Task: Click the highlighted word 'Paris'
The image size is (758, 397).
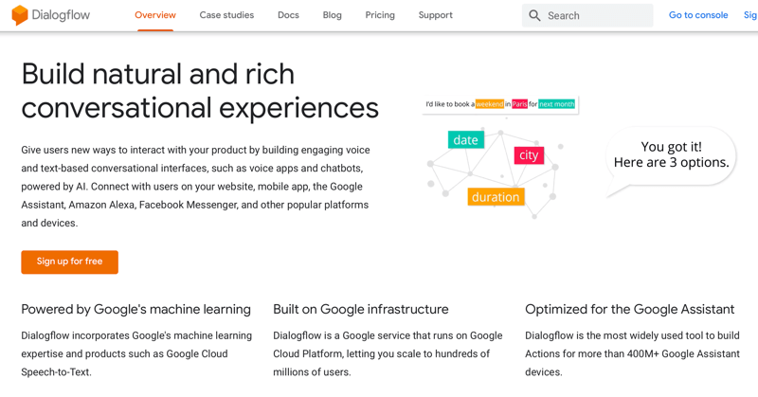Action: pyautogui.click(x=519, y=104)
